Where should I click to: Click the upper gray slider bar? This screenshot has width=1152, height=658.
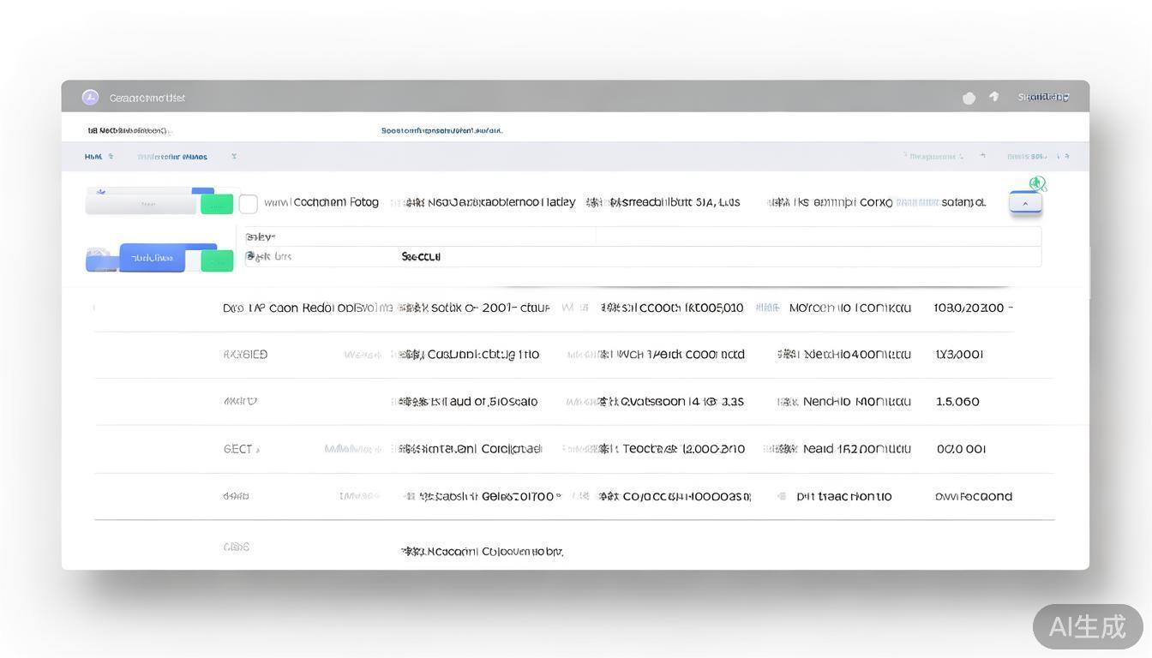coord(141,205)
